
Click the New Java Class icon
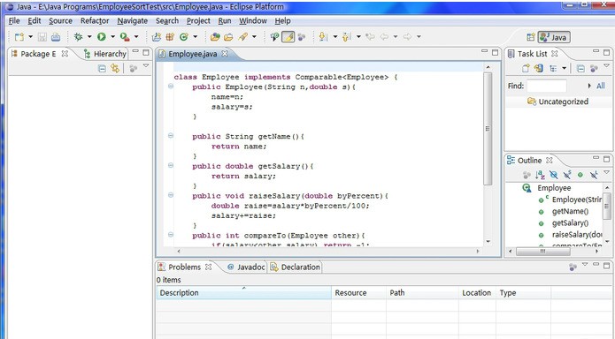183,37
